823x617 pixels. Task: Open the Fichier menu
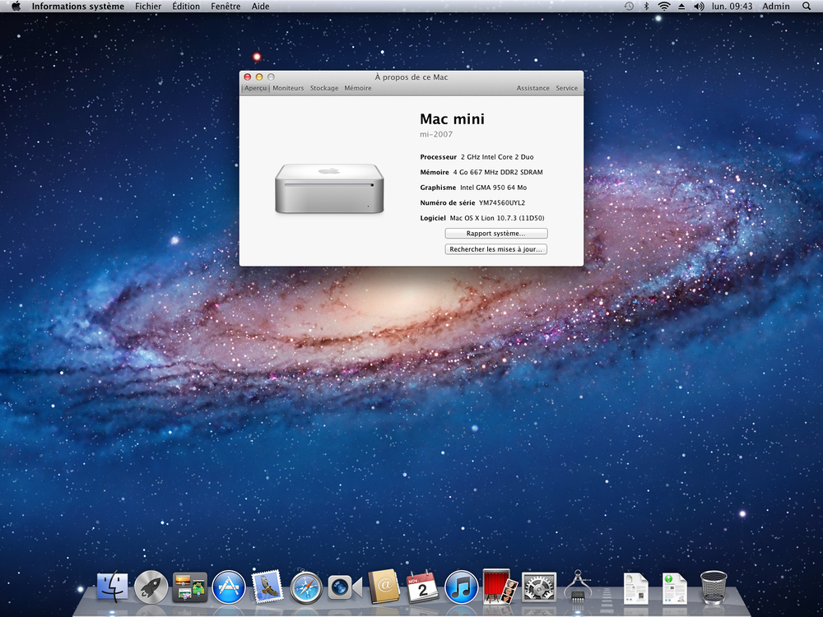148,7
